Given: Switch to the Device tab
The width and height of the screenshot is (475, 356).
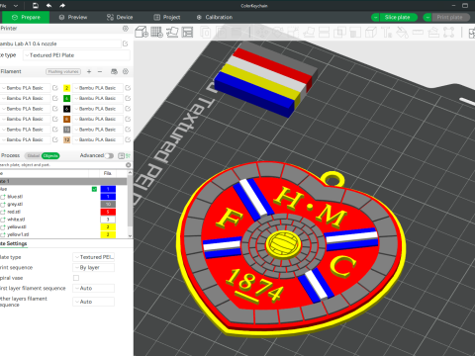Looking at the screenshot, I should 120,17.
